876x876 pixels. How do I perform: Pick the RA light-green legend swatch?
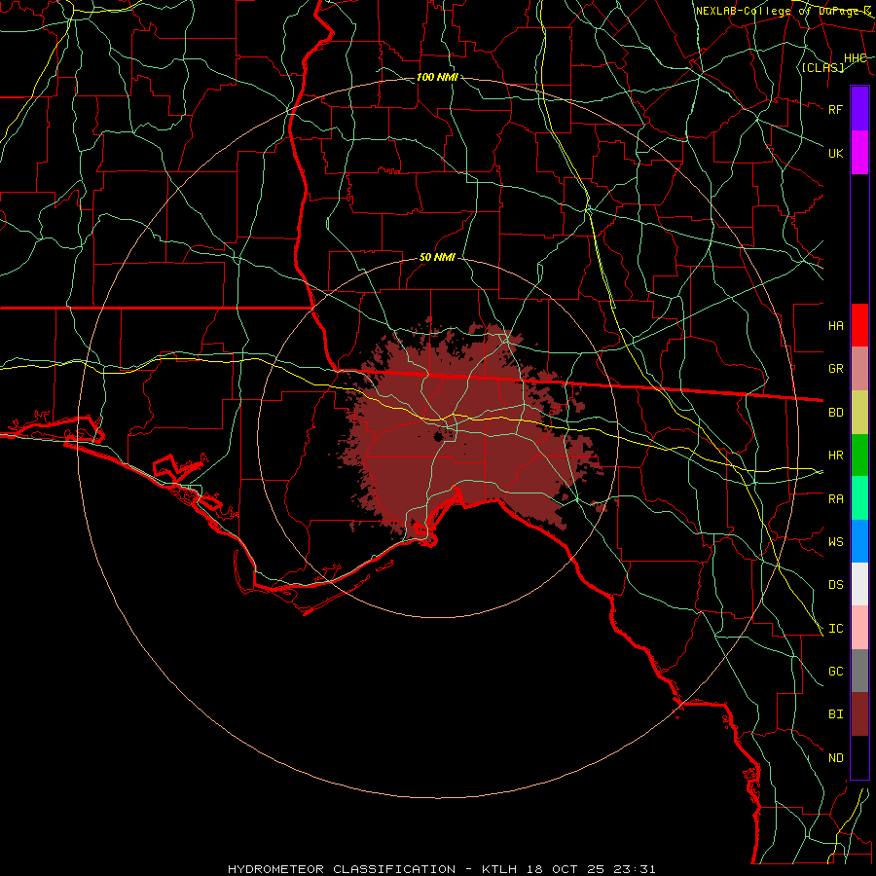click(x=859, y=498)
